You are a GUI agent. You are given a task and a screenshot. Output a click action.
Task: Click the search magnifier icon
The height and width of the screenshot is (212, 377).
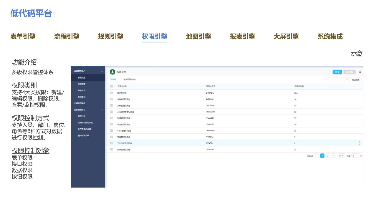347,79
